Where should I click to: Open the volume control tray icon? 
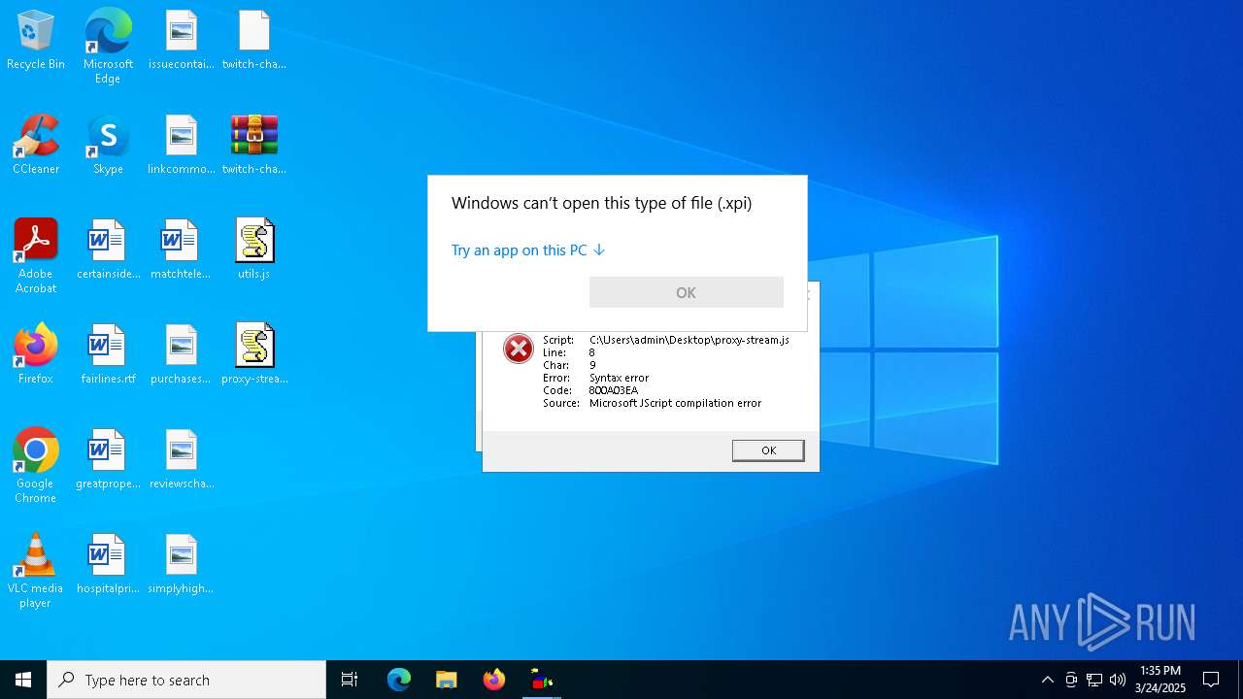1118,680
